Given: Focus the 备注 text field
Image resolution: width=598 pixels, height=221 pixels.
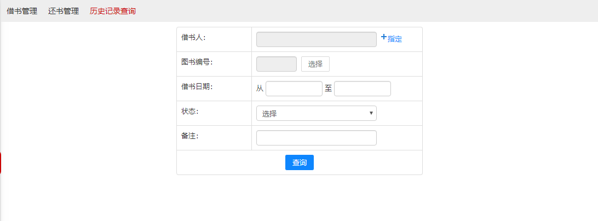Looking at the screenshot, I should point(316,138).
